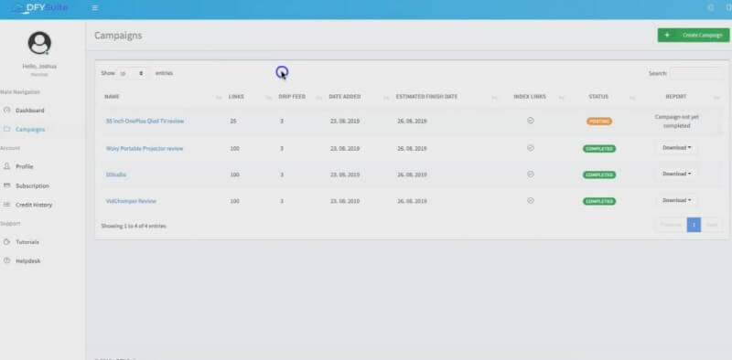Toggle the hamburger sidebar menu
Image resolution: width=732 pixels, height=360 pixels.
95,8
